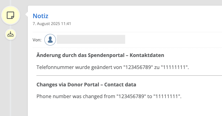Click the sticky note icon in yellow circle
Viewport: 222px width, 116px height.
(10, 15)
